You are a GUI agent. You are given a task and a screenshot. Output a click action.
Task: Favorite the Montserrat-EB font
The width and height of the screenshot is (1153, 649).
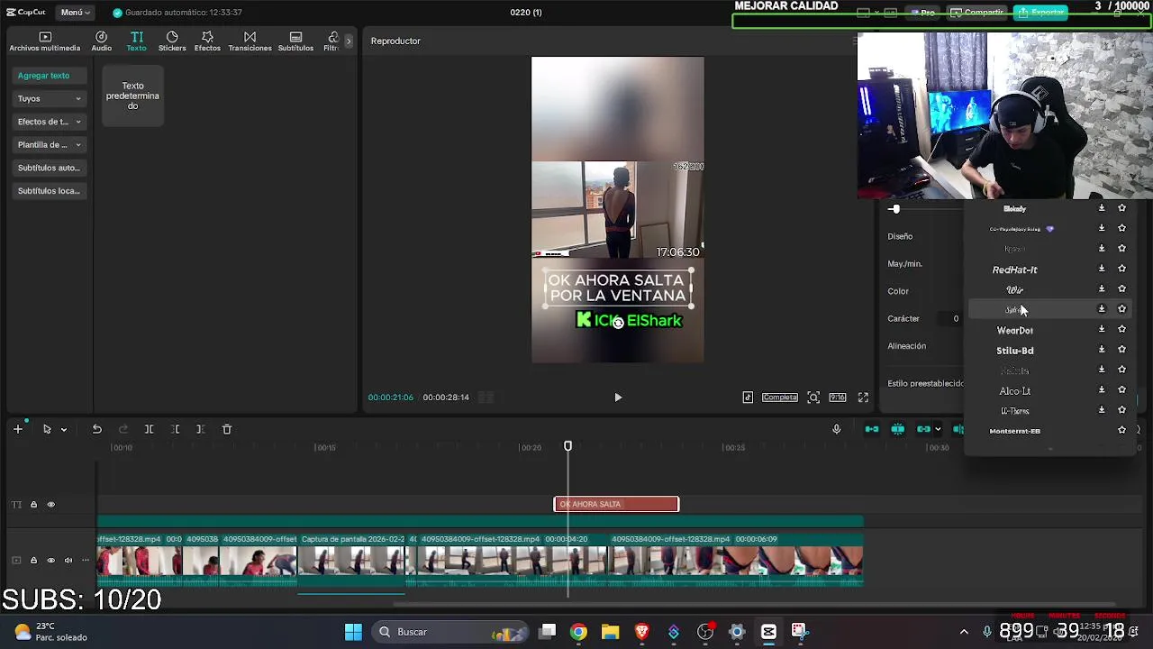[x=1121, y=430]
